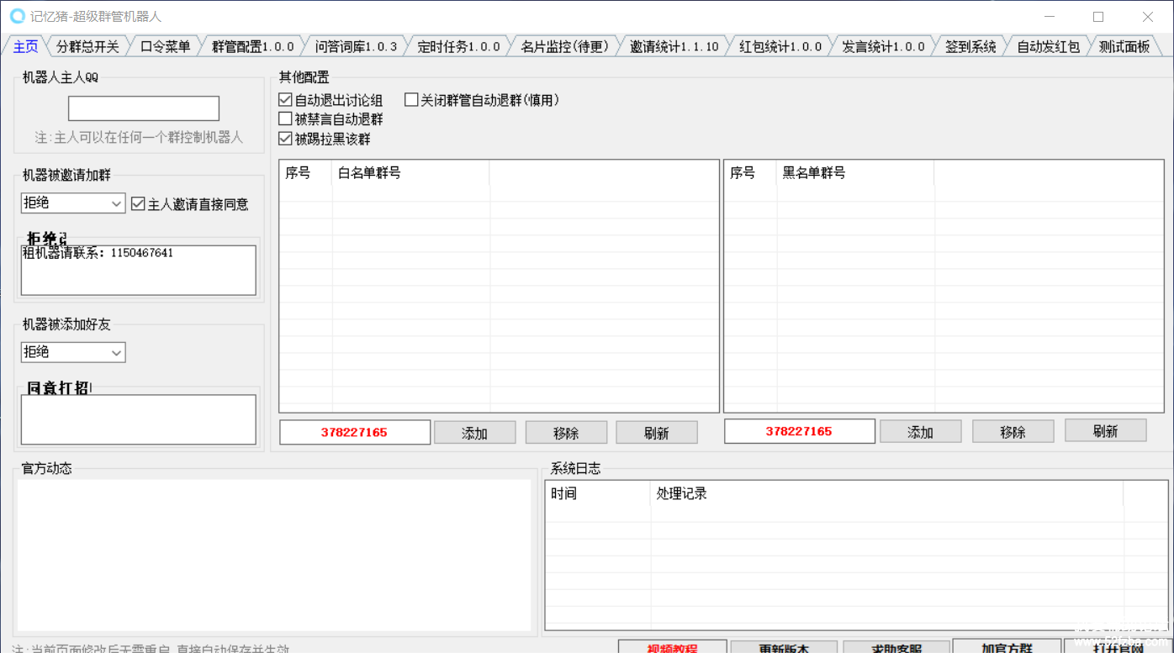This screenshot has height=653, width=1174.
Task: Click the 黑名单群号 column header
Action: point(855,173)
